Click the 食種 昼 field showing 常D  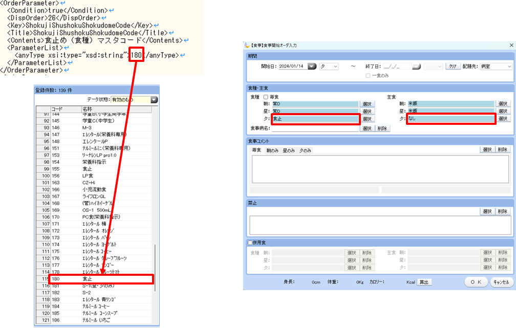click(315, 111)
